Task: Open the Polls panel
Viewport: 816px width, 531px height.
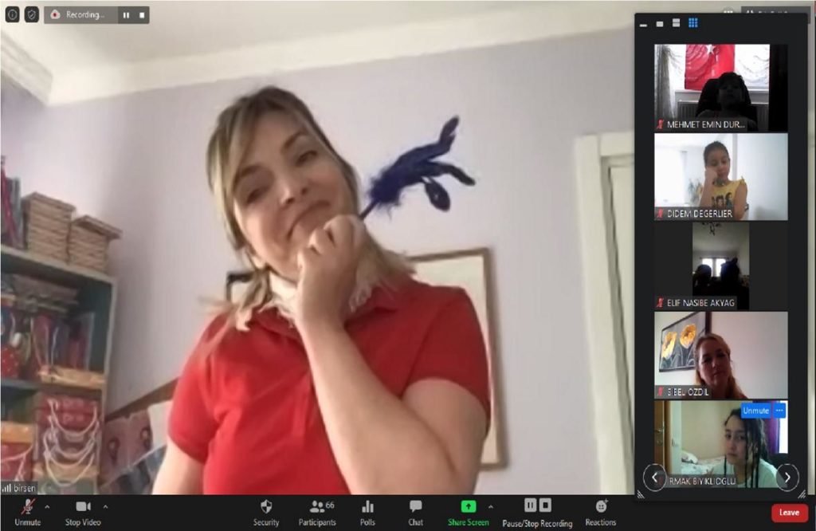Action: tap(367, 513)
